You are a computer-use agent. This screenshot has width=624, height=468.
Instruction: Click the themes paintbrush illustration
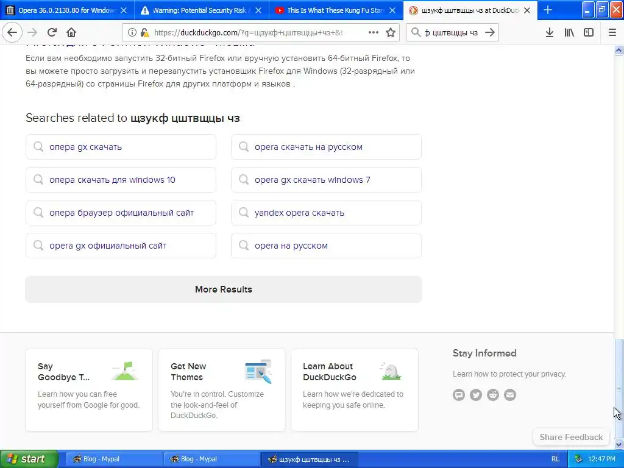(258, 371)
